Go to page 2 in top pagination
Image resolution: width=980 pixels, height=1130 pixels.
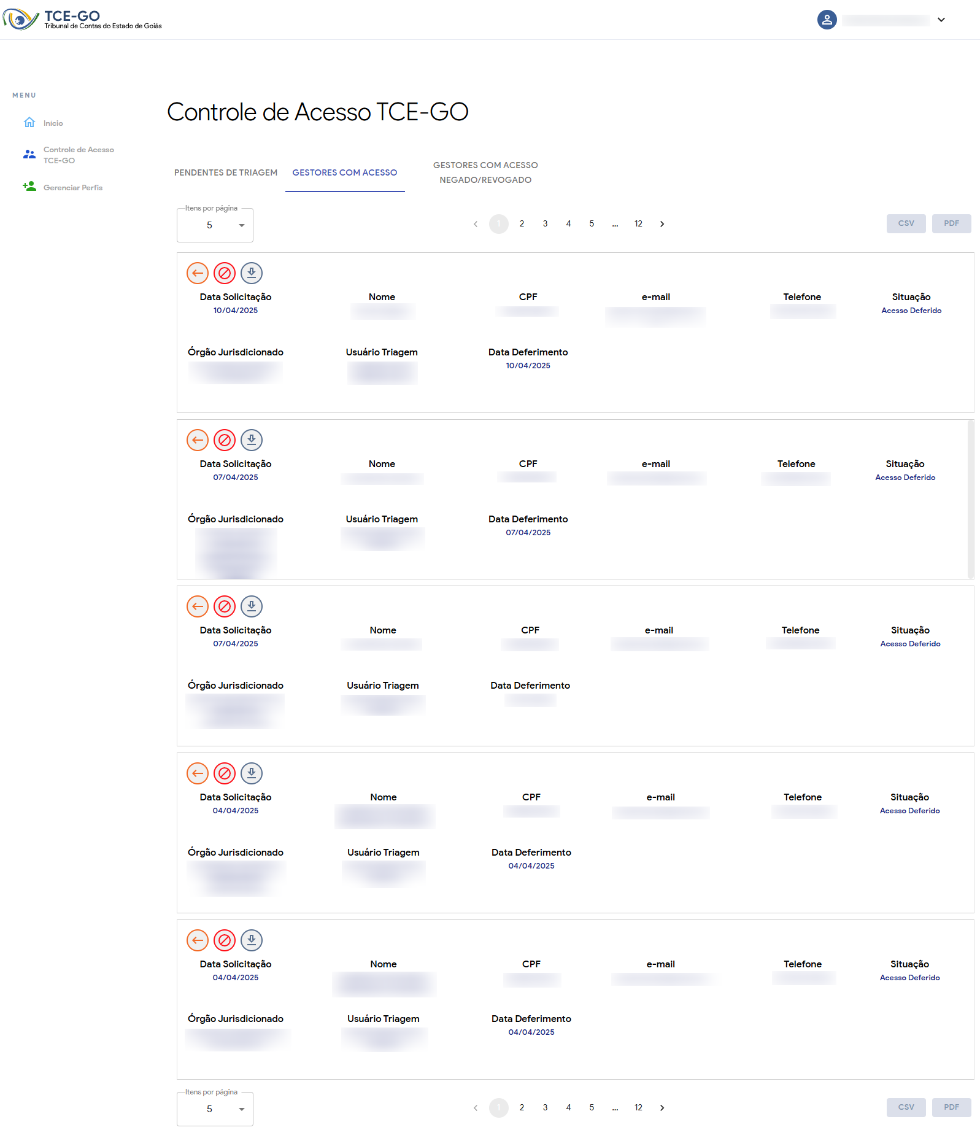tap(522, 224)
